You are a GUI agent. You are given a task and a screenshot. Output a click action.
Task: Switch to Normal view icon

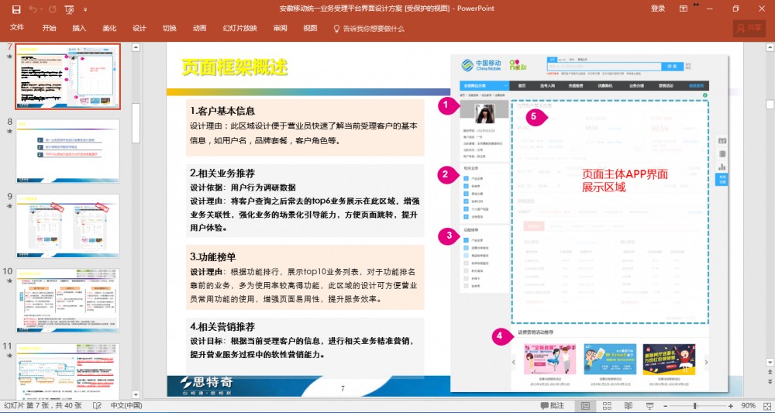tap(585, 405)
